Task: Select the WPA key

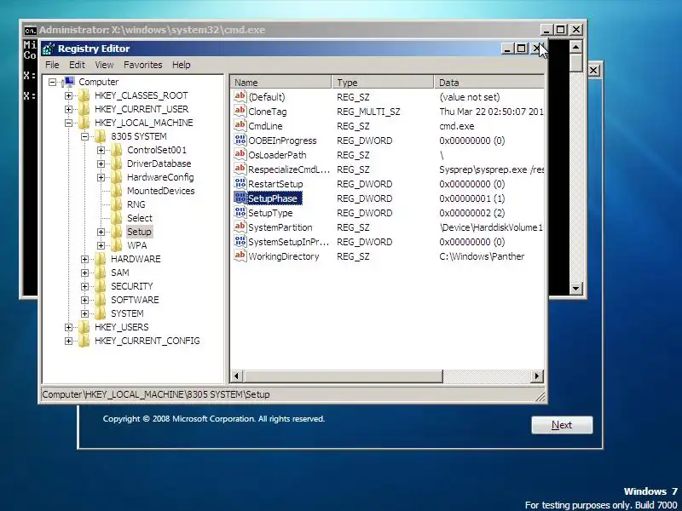Action: point(137,245)
